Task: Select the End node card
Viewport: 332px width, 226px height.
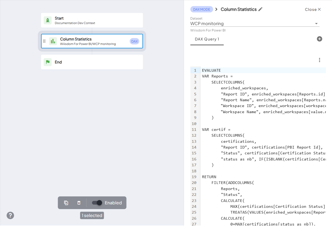Action: point(92,62)
